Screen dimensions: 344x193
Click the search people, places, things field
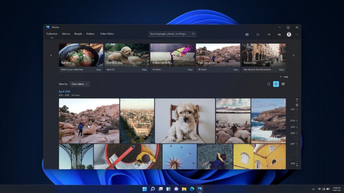coord(172,34)
